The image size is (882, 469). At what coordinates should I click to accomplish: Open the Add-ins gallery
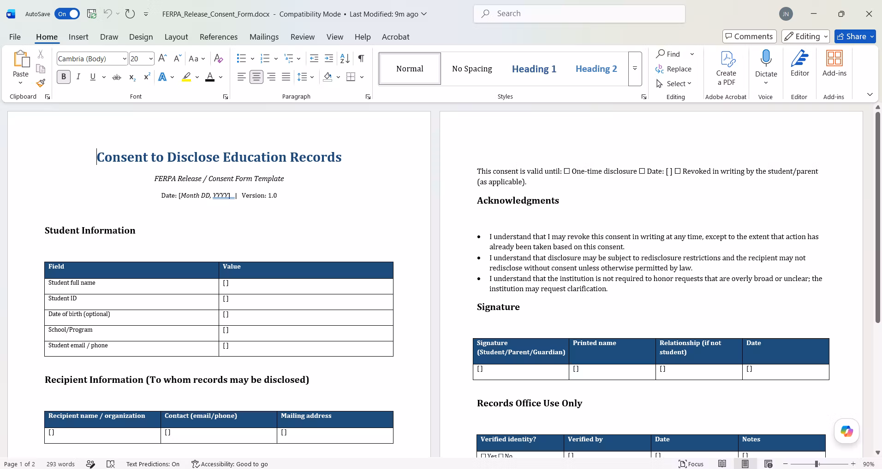834,64
